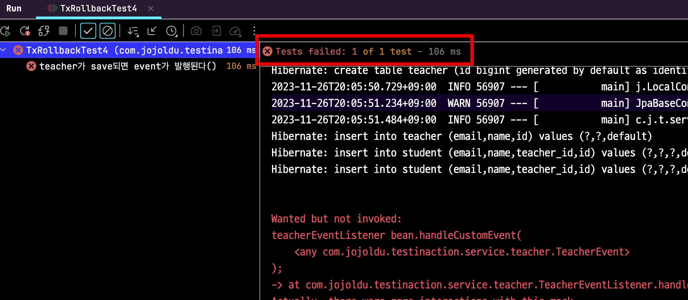Click the profiler gauge icon

[235, 31]
